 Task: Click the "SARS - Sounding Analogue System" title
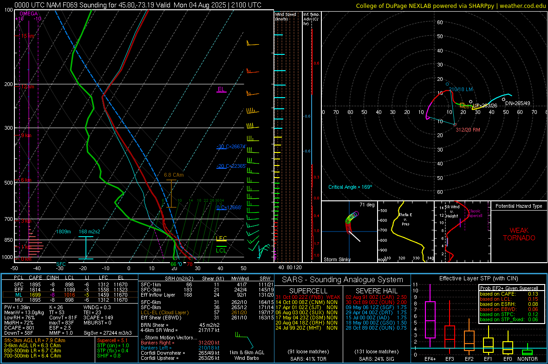[x=342, y=280]
